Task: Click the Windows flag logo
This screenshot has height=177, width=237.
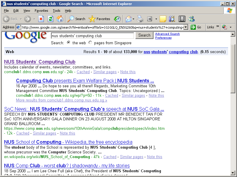Action: pos(229,11)
